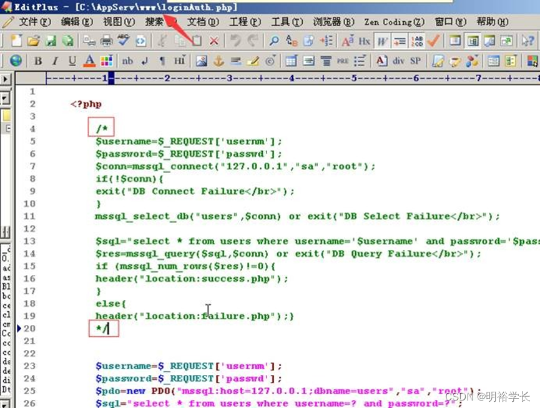Toggle the highlighted window view button
The width and height of the screenshot is (540, 408).
point(473,41)
